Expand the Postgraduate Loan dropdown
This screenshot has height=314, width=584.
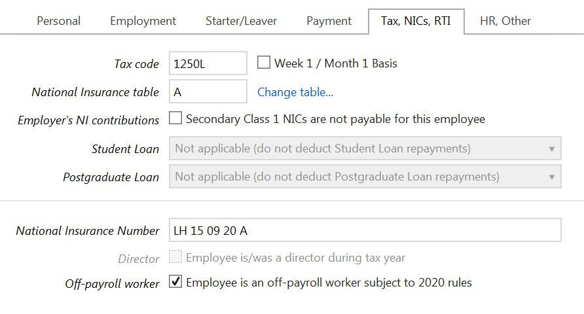365,177
